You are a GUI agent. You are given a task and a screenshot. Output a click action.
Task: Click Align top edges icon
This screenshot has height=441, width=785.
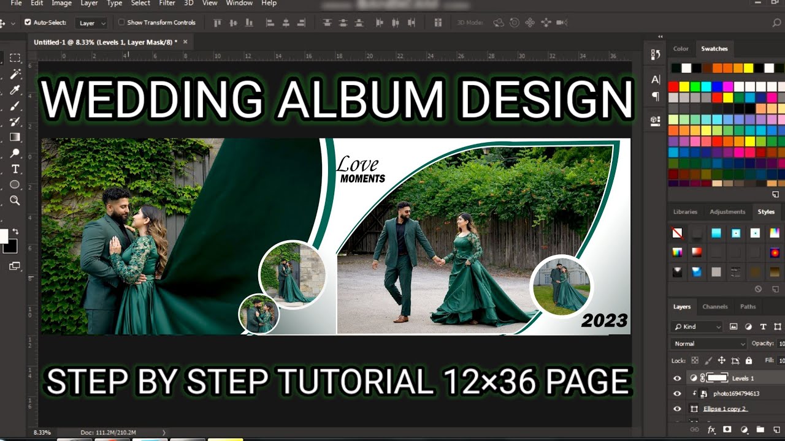click(x=216, y=23)
